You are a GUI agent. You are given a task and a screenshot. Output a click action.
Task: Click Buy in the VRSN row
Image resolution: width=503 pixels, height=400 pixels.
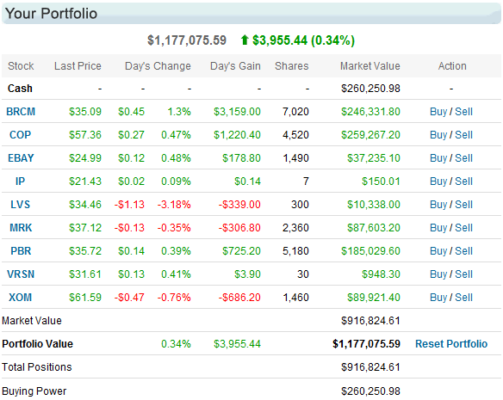(438, 274)
